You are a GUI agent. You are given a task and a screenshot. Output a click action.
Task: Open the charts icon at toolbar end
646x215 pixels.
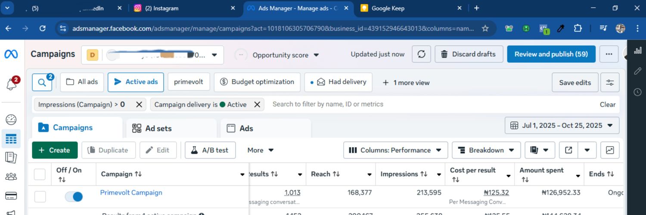click(610, 150)
